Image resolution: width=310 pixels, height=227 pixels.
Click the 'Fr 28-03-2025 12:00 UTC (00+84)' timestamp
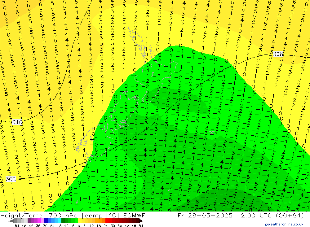pos(241,215)
